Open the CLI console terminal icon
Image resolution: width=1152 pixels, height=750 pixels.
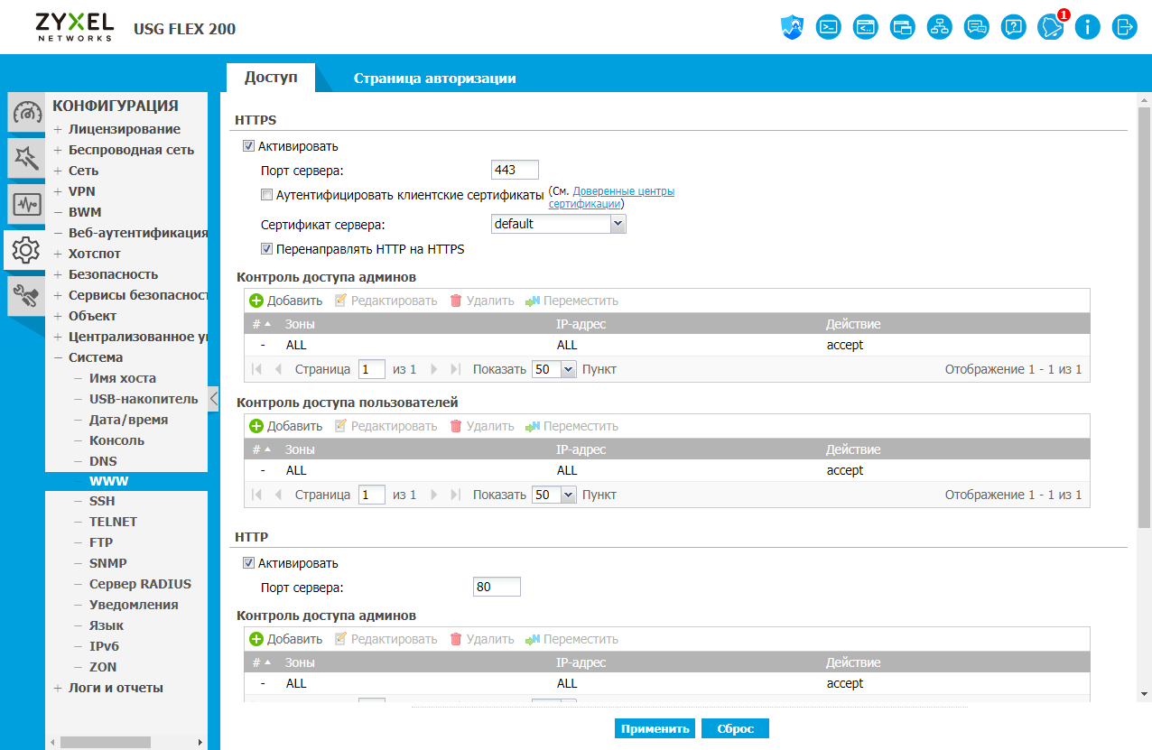click(x=829, y=27)
